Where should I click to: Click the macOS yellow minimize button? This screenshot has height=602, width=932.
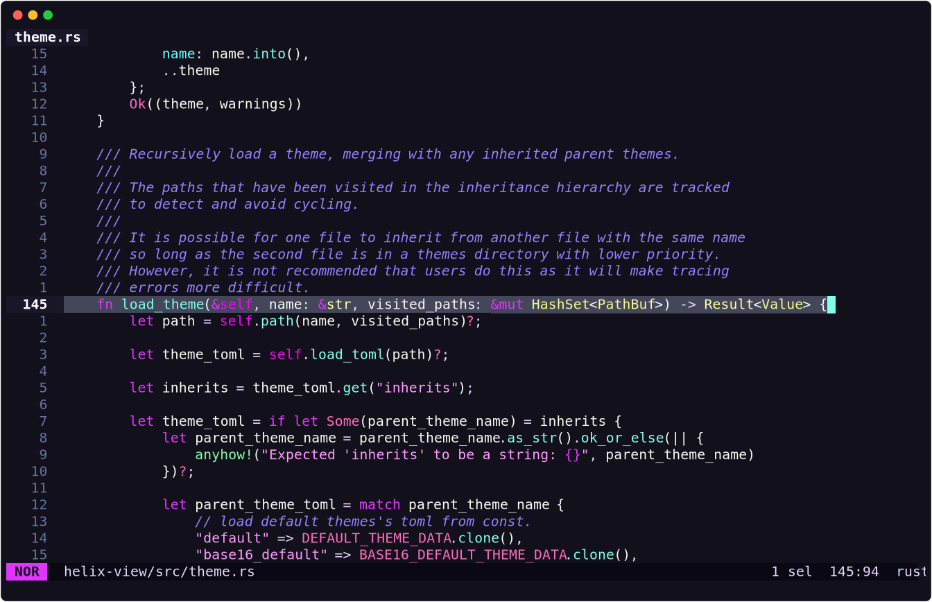click(x=33, y=15)
